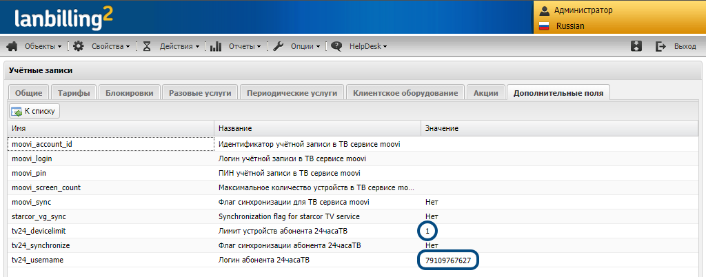Click the Отчеты bar chart icon
Image resolution: width=706 pixels, height=277 pixels.
point(216,46)
